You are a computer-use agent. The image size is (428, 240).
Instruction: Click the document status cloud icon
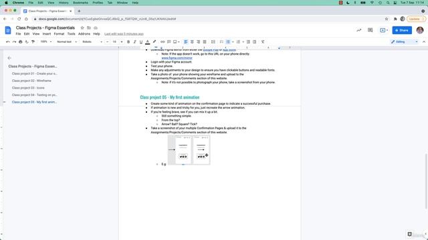[x=96, y=28]
